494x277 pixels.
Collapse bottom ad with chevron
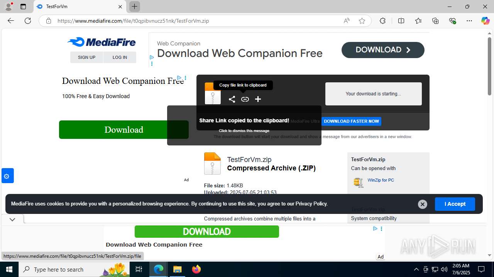12,219
